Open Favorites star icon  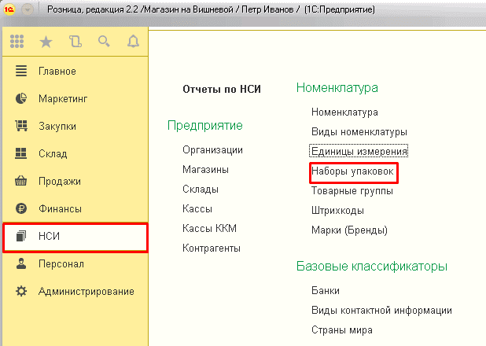coord(46,42)
